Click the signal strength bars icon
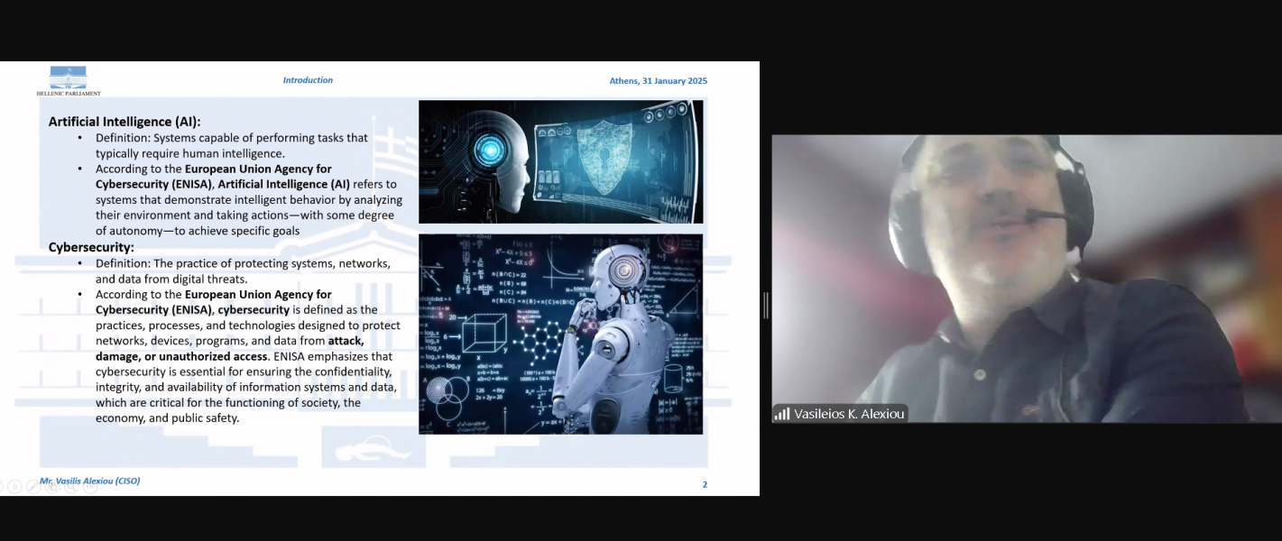 [x=781, y=414]
